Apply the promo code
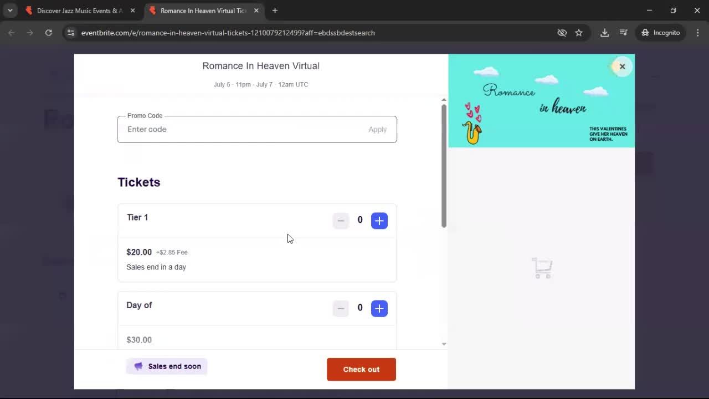709x399 pixels. click(x=378, y=129)
